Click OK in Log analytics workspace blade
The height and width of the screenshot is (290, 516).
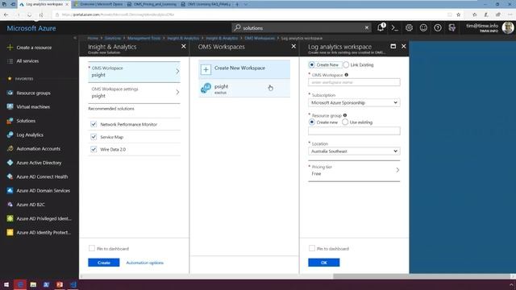click(x=324, y=263)
